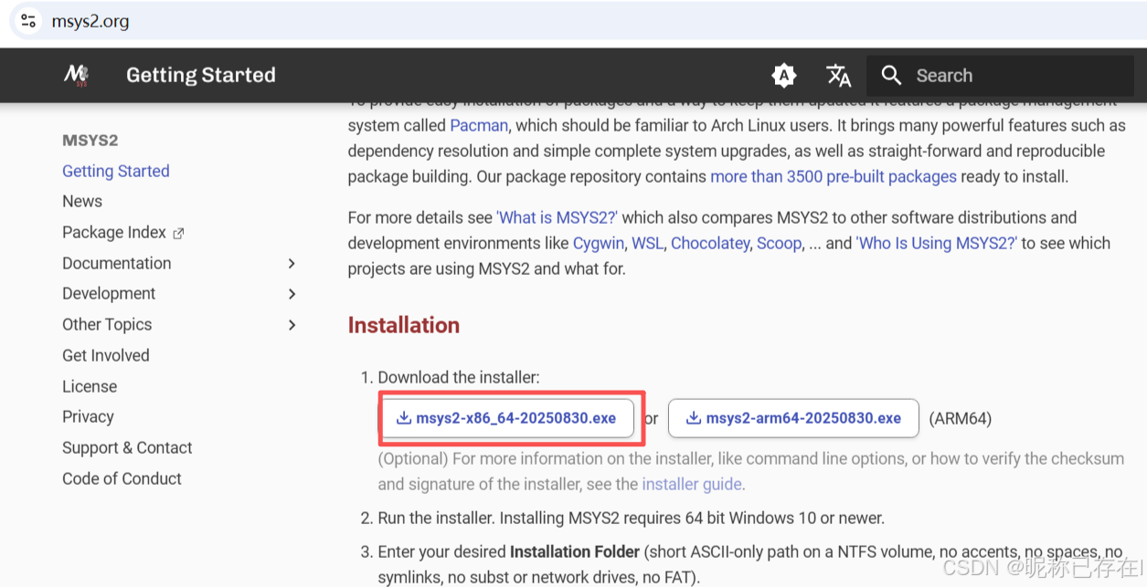
Task: Open the 'What is MSYS2?' link
Action: pyautogui.click(x=558, y=217)
